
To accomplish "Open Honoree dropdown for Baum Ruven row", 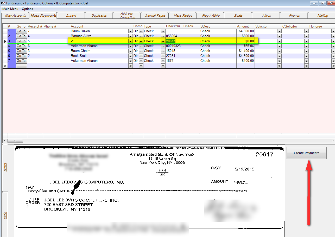I will click(x=333, y=31).
